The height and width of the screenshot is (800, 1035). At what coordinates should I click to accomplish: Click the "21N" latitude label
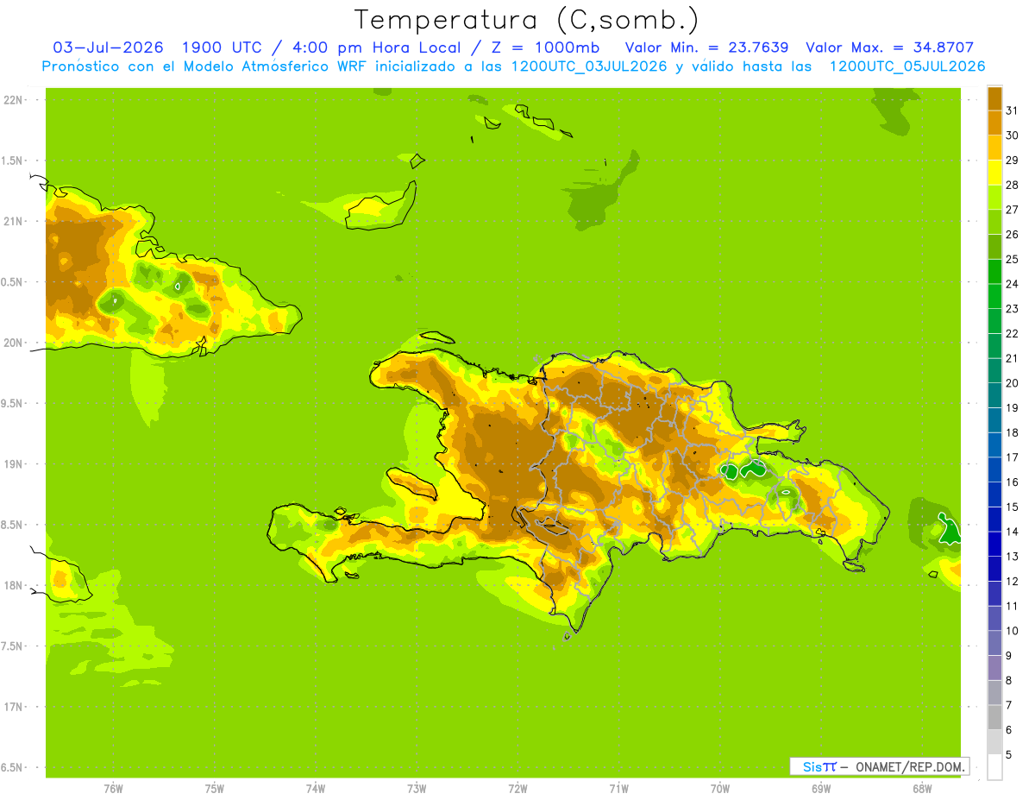(12, 221)
